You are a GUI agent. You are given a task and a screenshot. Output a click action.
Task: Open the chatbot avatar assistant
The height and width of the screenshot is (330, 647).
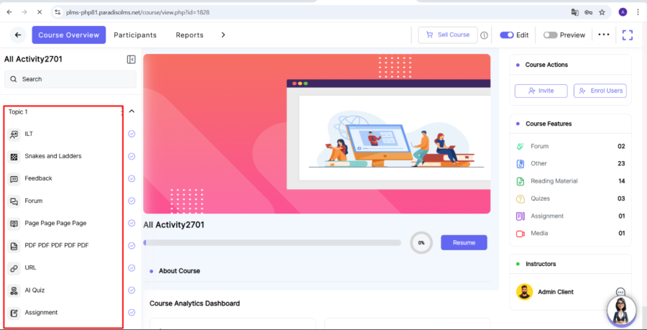(x=621, y=311)
